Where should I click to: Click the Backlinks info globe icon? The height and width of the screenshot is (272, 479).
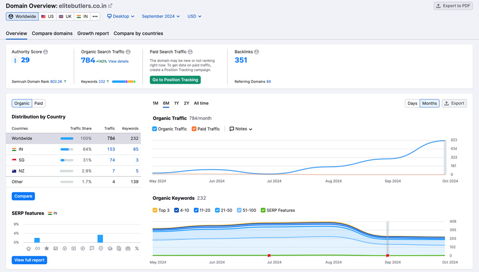(257, 52)
